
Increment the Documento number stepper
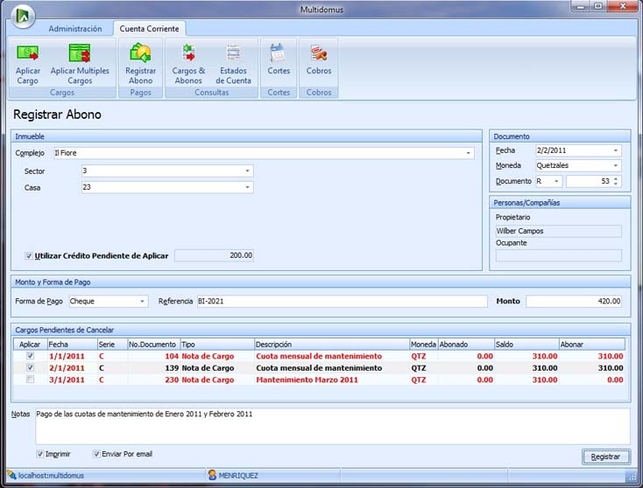pyautogui.click(x=617, y=178)
